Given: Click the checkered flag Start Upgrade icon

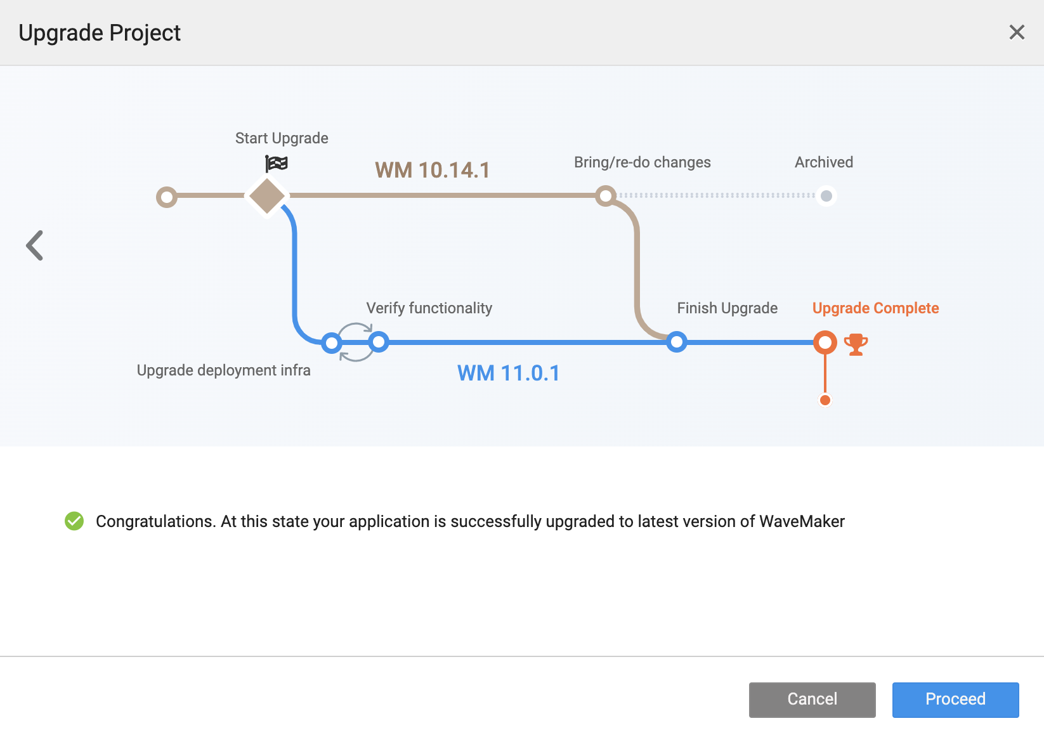Looking at the screenshot, I should point(277,164).
